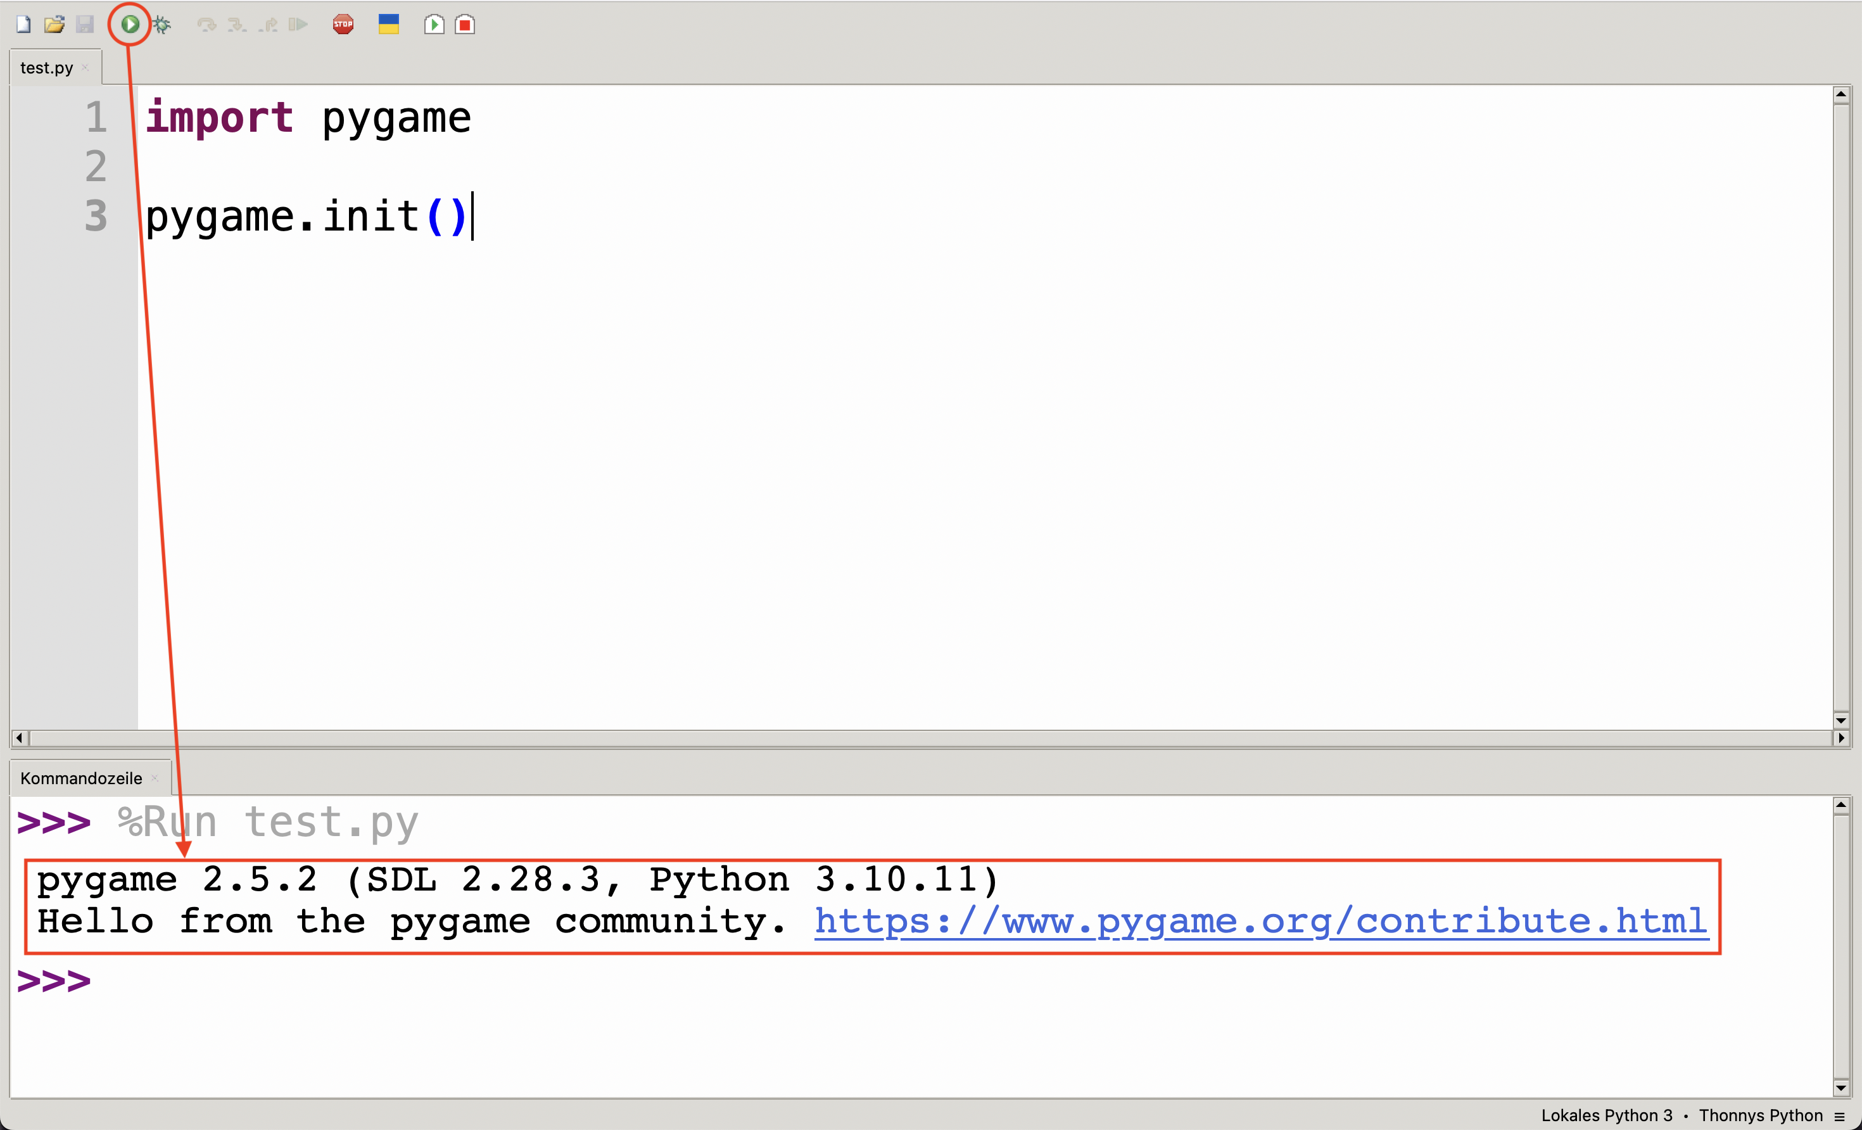Click the red square document icon
The height and width of the screenshot is (1130, 1862).
465,24
